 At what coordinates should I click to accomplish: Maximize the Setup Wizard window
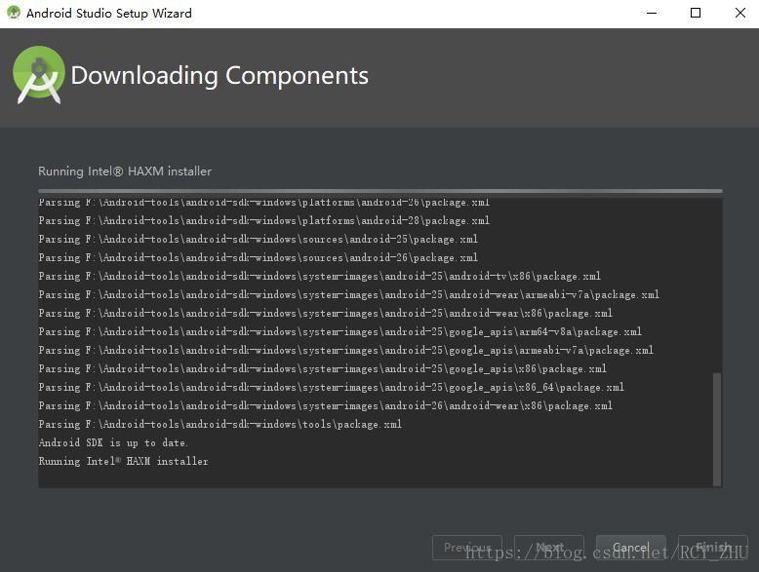pyautogui.click(x=696, y=13)
